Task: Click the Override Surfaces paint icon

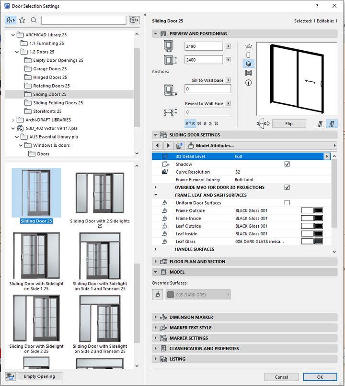Action: pyautogui.click(x=158, y=295)
